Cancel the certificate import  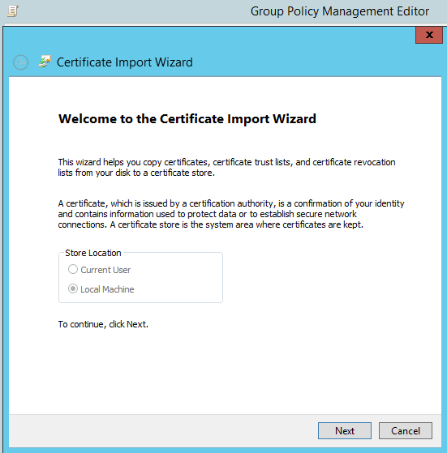point(406,431)
